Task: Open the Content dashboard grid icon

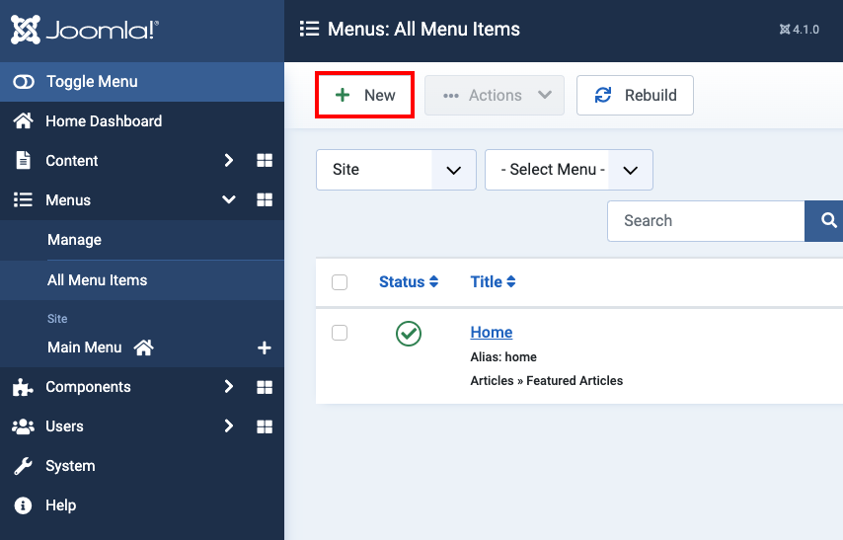Action: click(265, 160)
